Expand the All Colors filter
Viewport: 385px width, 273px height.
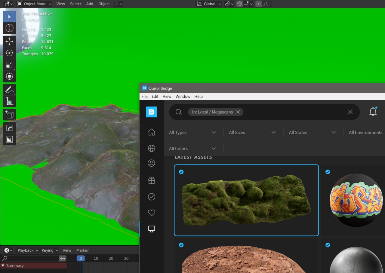coord(192,149)
